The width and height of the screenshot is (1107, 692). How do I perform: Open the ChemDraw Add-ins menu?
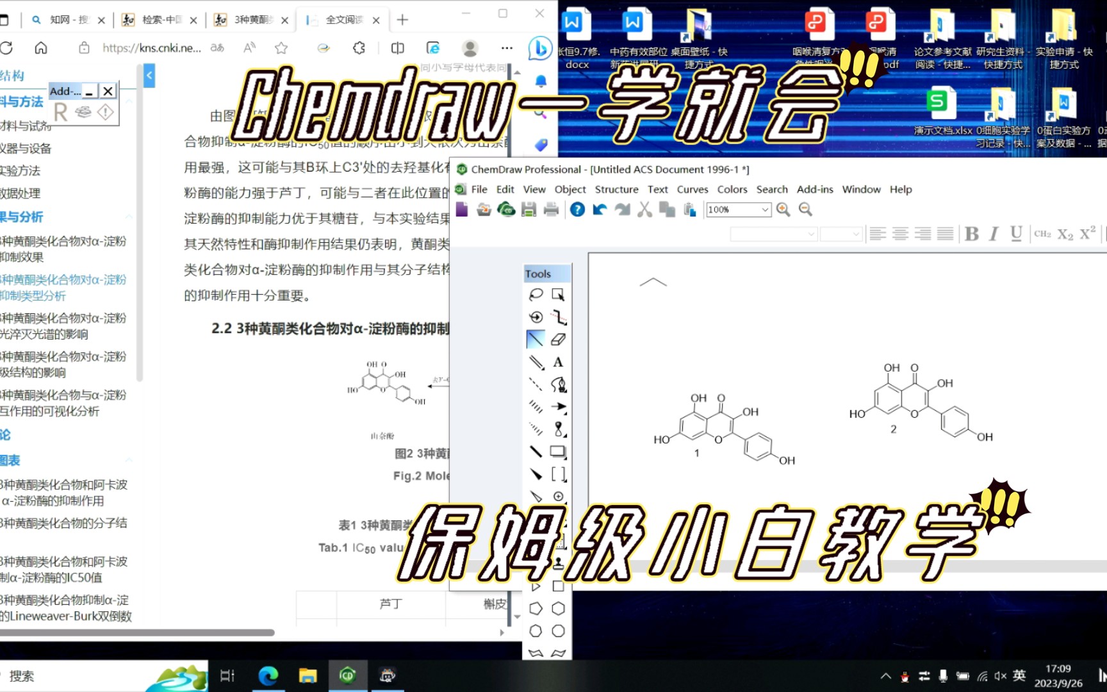[815, 189]
